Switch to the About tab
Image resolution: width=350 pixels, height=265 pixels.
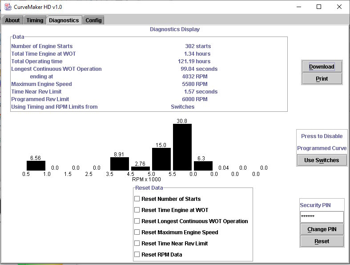coord(12,20)
